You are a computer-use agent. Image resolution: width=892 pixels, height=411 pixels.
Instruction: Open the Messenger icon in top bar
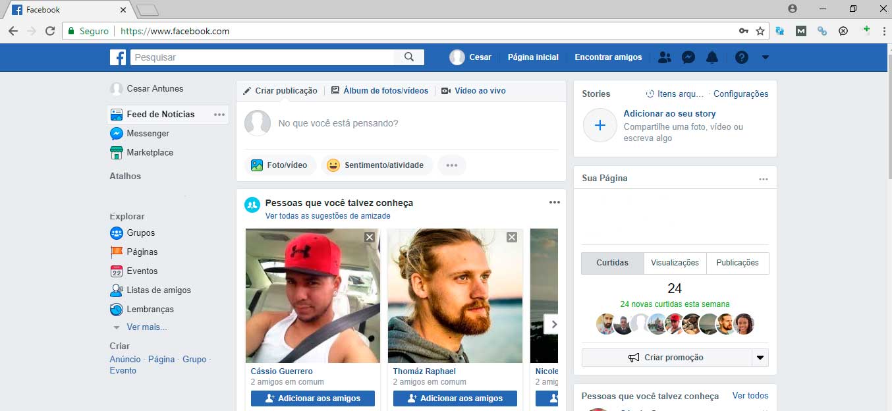point(688,57)
